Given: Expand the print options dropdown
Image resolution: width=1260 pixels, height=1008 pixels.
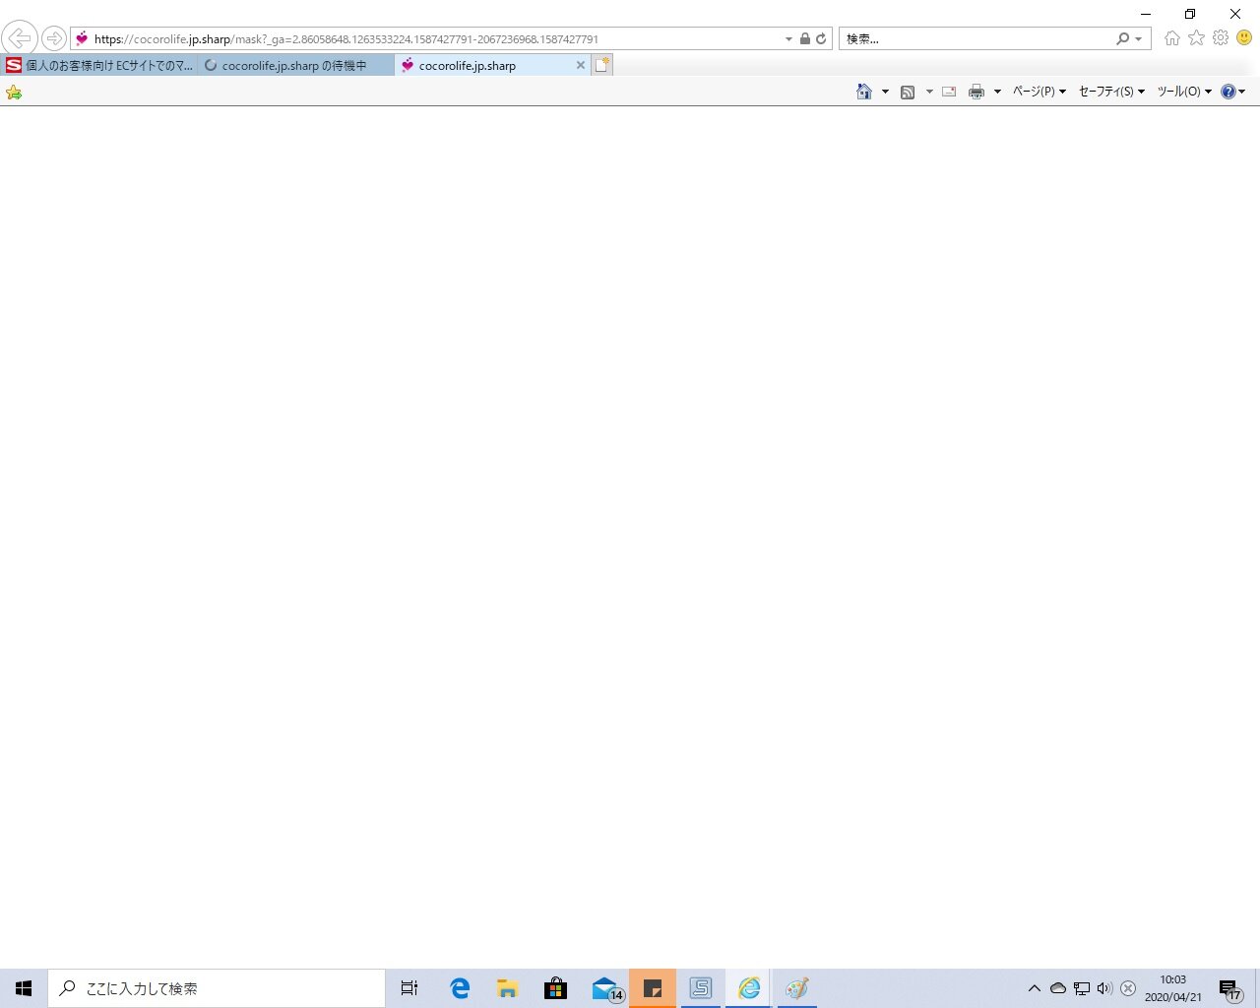Looking at the screenshot, I should [x=997, y=92].
